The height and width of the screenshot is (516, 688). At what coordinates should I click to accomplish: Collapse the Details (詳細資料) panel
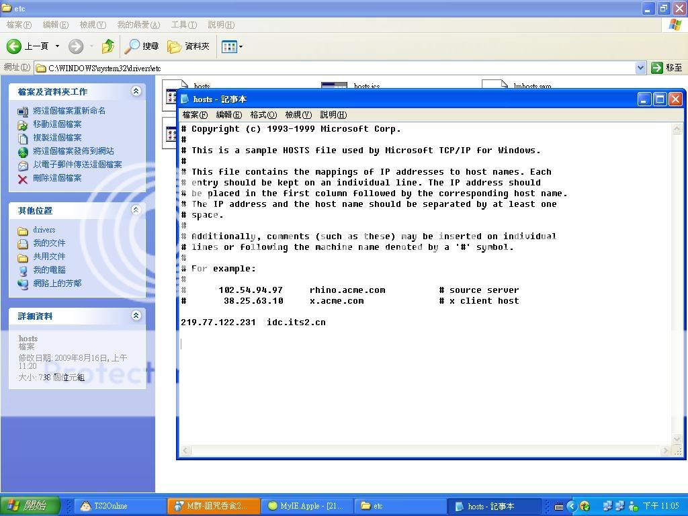click(136, 316)
